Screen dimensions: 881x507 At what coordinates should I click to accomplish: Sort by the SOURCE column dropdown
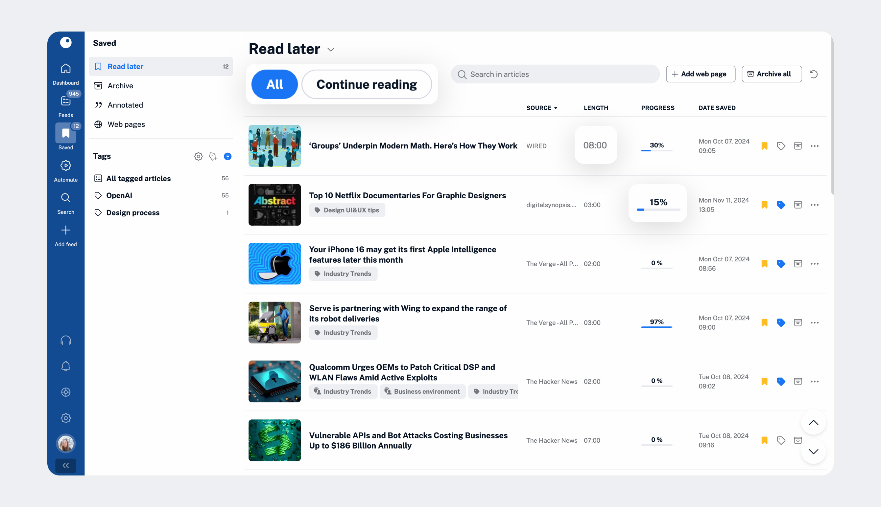(541, 108)
